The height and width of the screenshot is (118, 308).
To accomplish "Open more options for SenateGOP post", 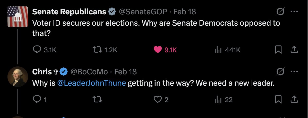I will pyautogui.click(x=294, y=12).
